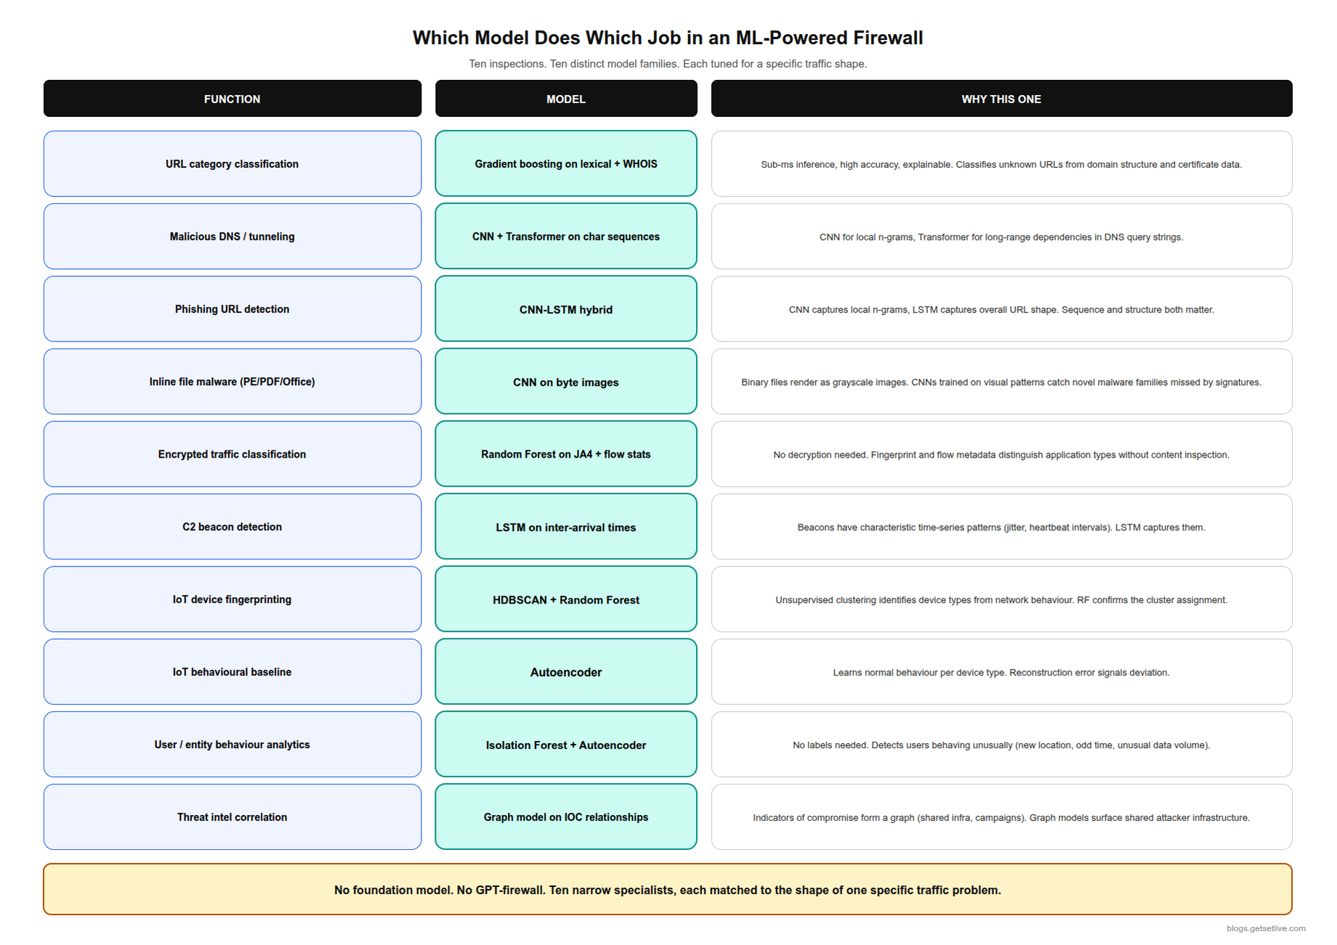Select the Phishing URL detection cell

232,309
